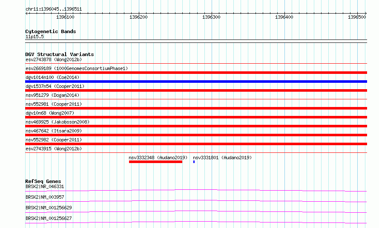Click the left arrow end of the ruler
Screen dimensions: 379x228
tap(26, 13)
